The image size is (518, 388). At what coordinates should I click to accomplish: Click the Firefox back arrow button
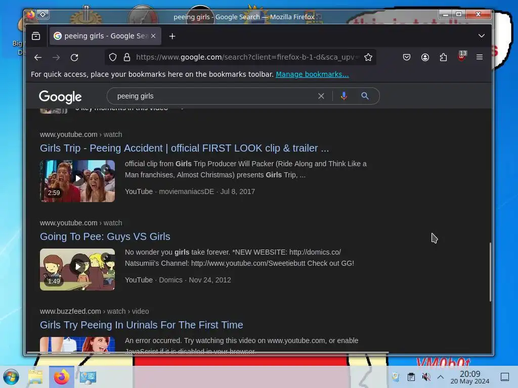tap(38, 58)
